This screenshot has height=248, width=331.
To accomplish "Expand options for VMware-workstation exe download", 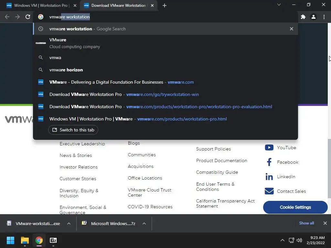I will pyautogui.click(x=69, y=223).
